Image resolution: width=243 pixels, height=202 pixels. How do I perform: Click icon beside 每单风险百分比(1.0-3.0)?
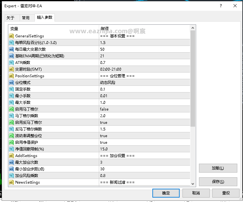11,43
